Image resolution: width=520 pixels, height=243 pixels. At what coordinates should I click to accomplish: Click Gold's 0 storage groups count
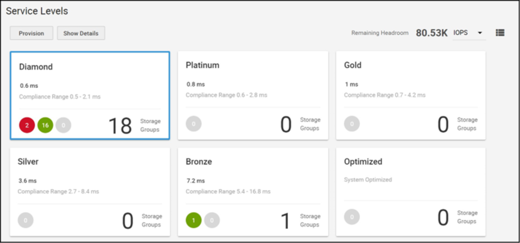tap(443, 124)
